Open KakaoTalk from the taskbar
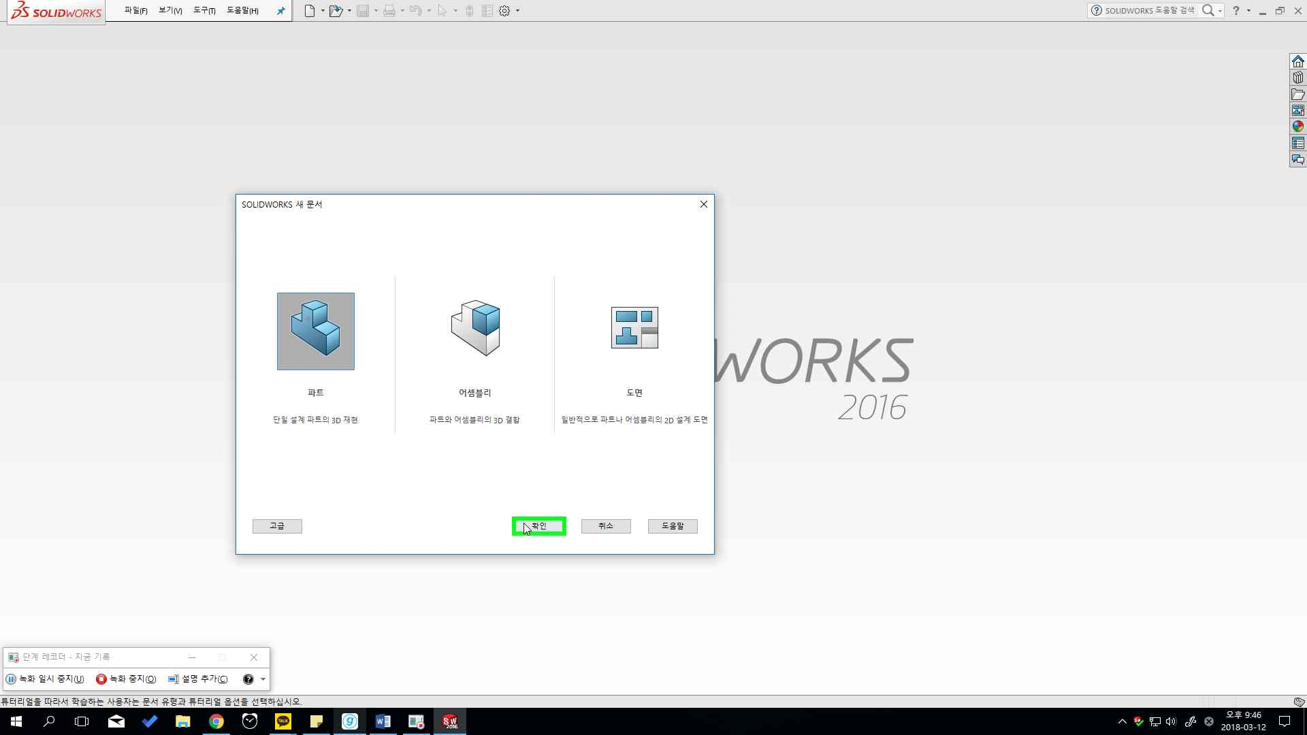 283,721
